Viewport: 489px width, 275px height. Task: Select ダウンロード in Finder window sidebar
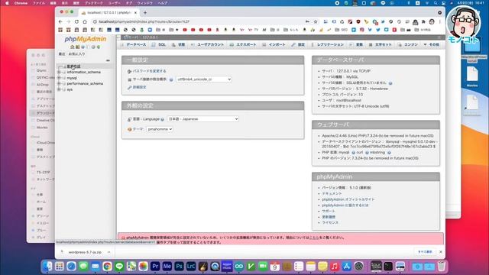point(46,113)
